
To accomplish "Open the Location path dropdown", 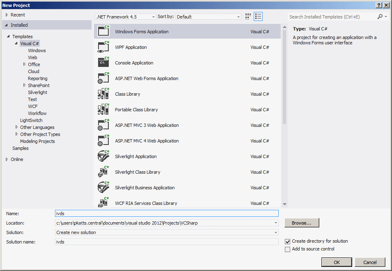I will point(276,223).
